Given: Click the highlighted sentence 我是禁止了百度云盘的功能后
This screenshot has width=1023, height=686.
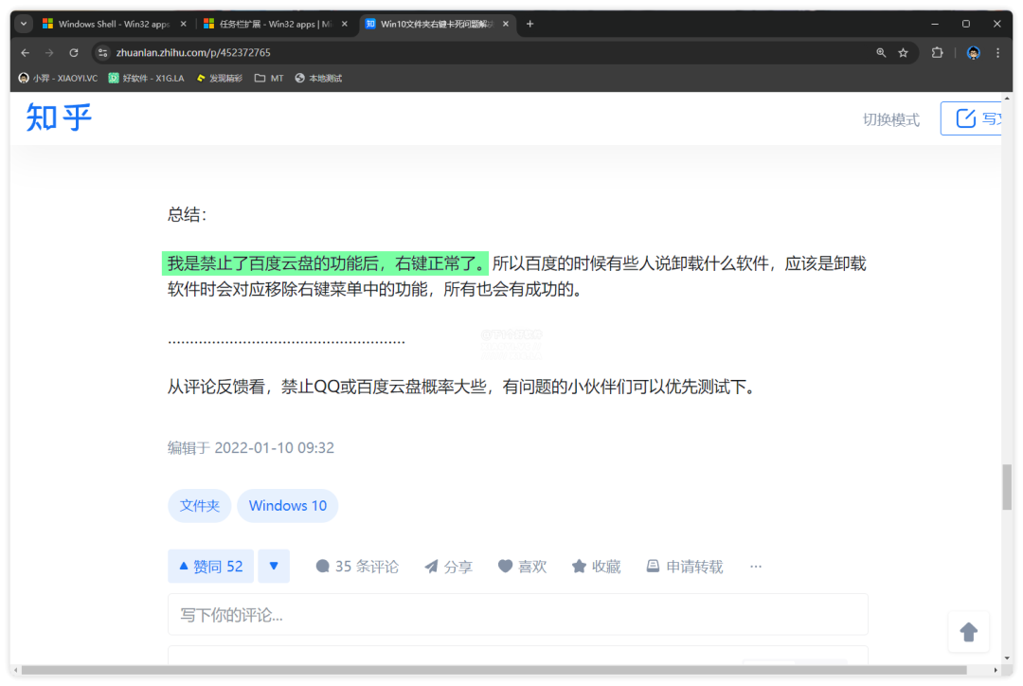Looking at the screenshot, I should [x=325, y=263].
